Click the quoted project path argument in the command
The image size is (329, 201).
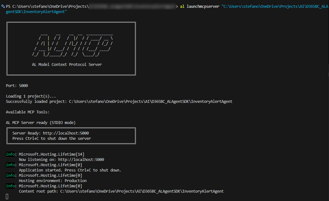point(274,7)
